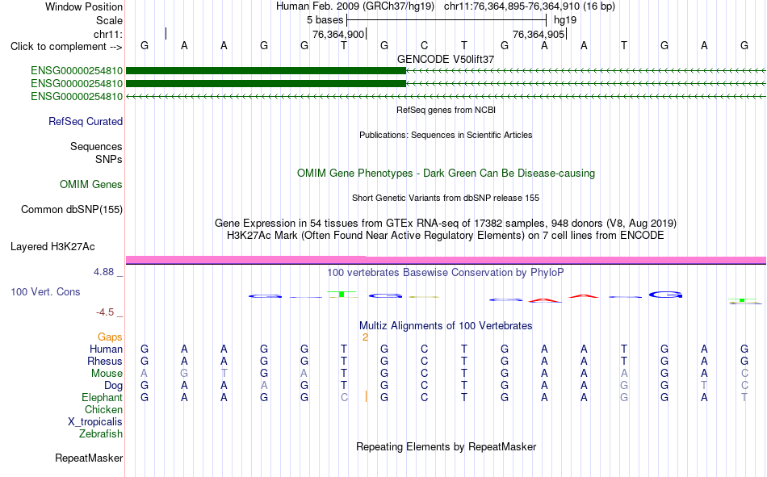The height and width of the screenshot is (477, 767).
Task: Select the Dog alignment row label
Action: (113, 386)
